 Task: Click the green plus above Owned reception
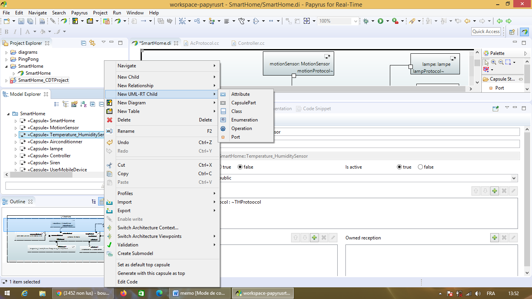tap(495, 237)
